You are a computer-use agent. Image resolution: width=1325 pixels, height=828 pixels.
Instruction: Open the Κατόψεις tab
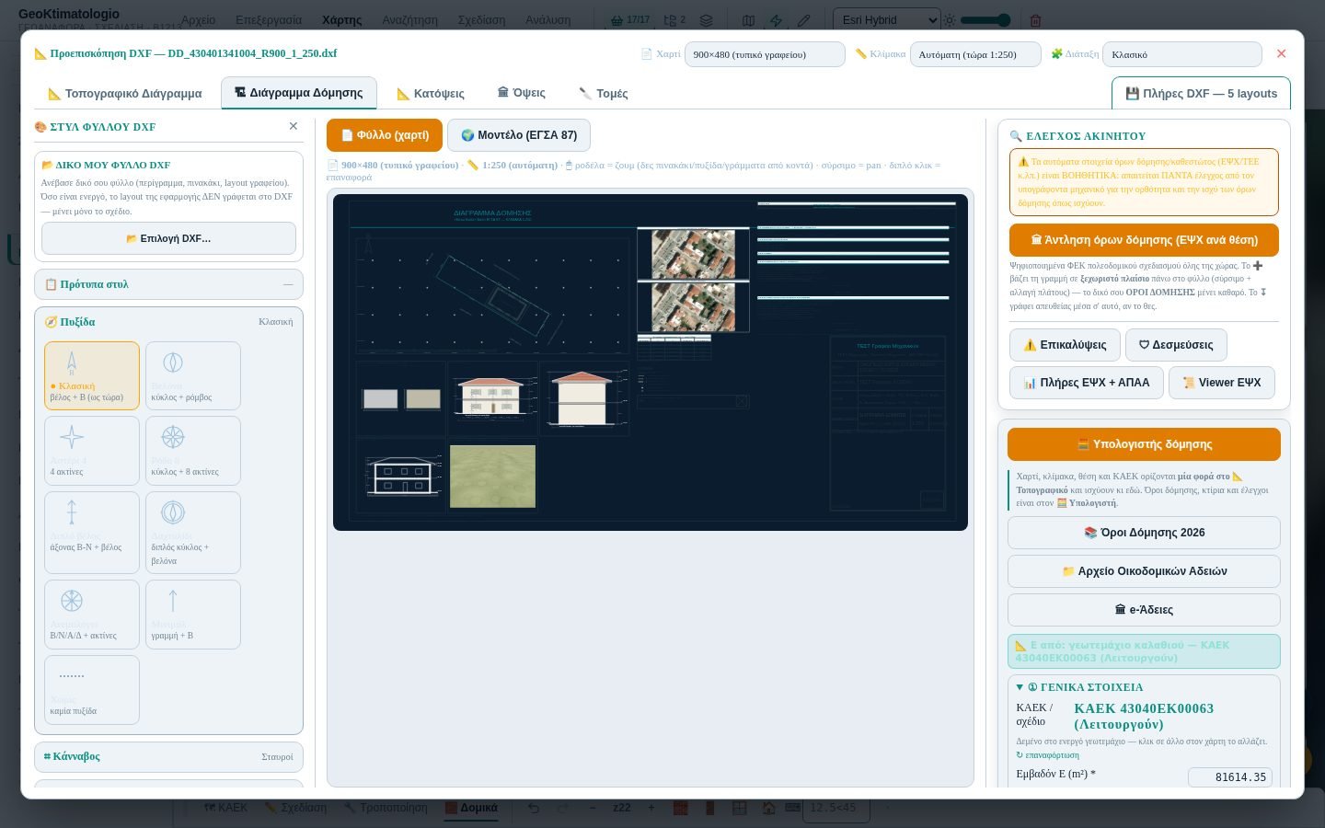point(431,93)
